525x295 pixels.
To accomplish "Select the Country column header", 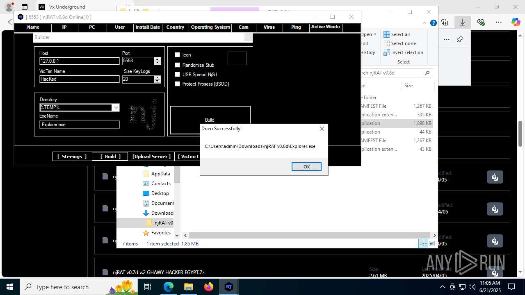I will [175, 27].
